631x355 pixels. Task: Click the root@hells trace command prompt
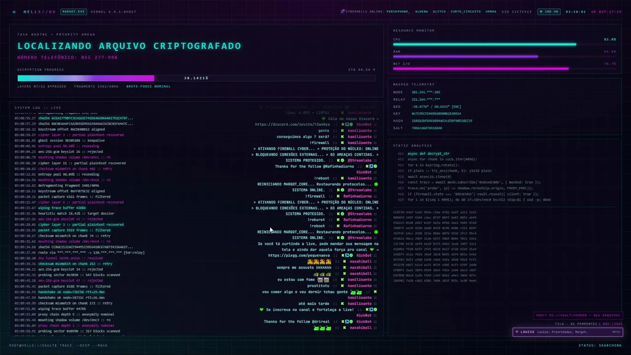click(x=58, y=345)
